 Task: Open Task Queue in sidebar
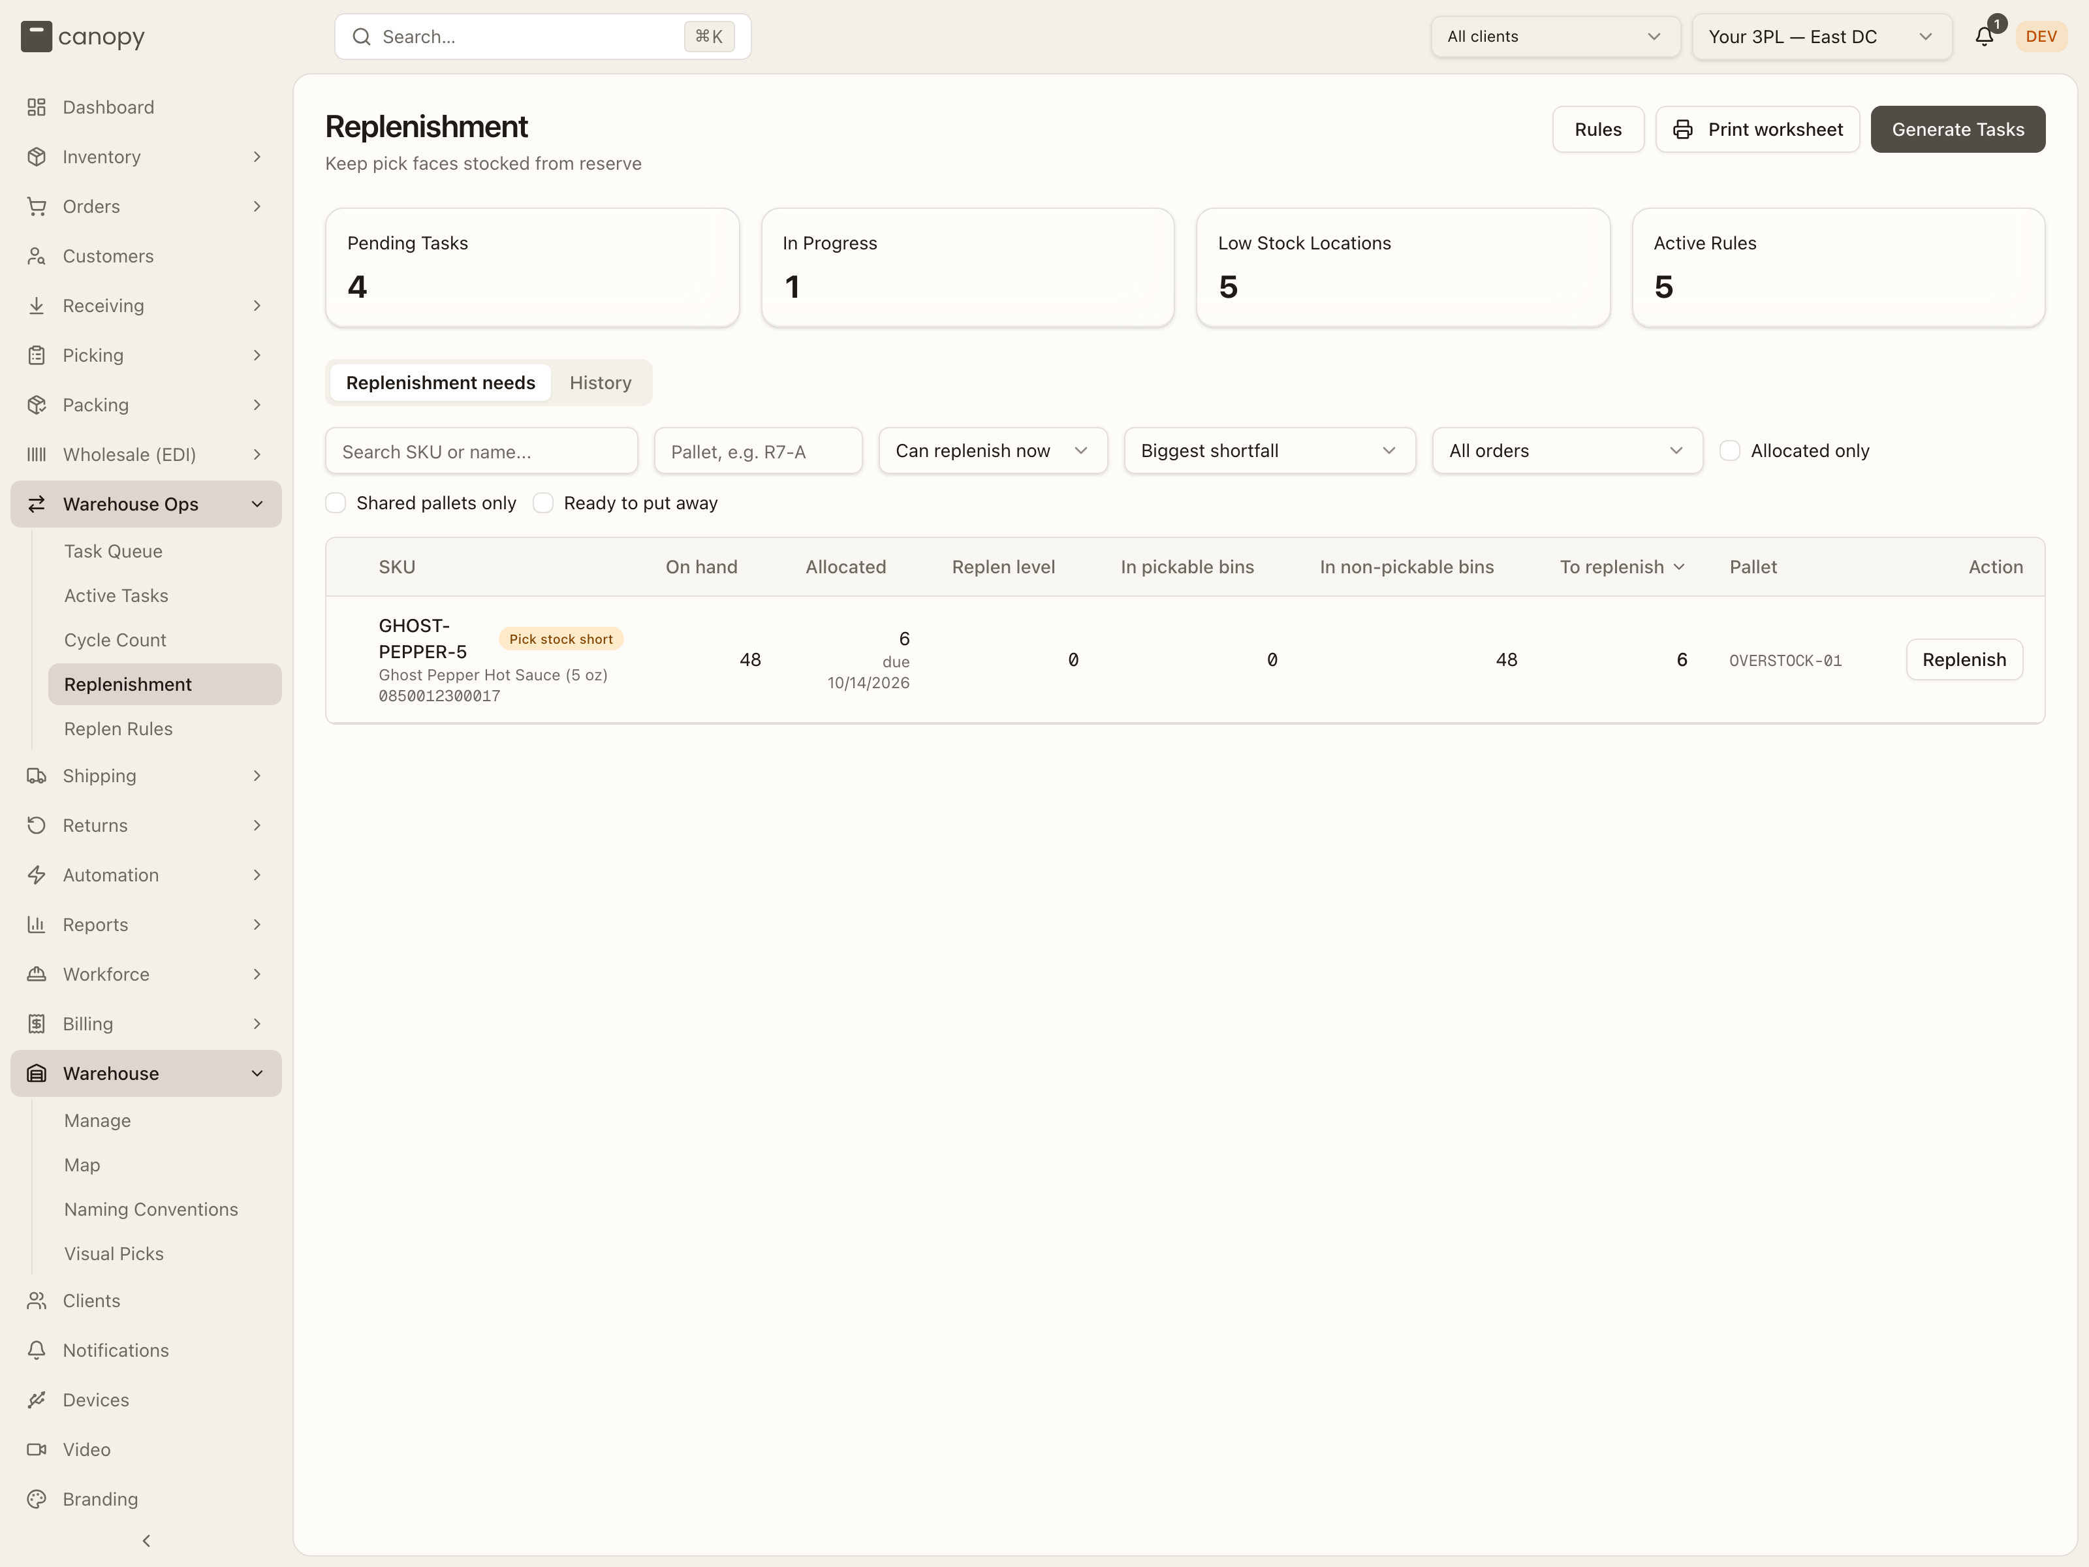114,550
